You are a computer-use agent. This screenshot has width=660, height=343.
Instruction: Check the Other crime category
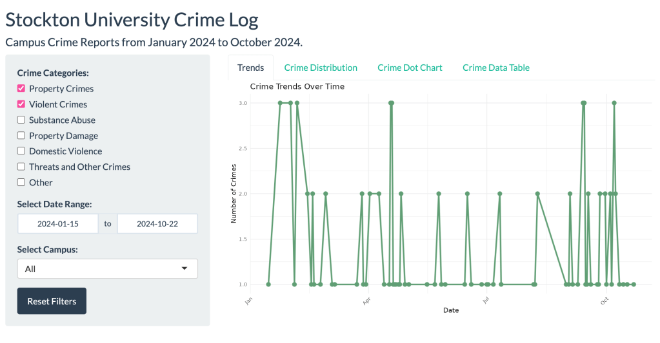(x=21, y=182)
